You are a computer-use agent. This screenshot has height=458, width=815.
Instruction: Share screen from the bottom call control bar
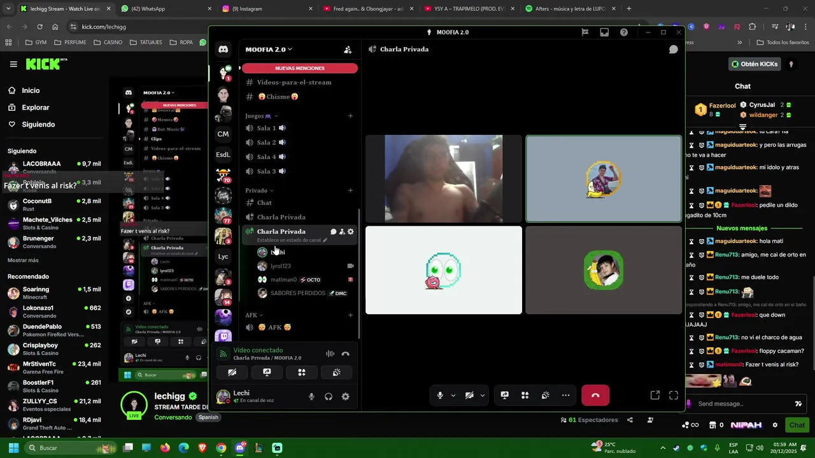504,395
